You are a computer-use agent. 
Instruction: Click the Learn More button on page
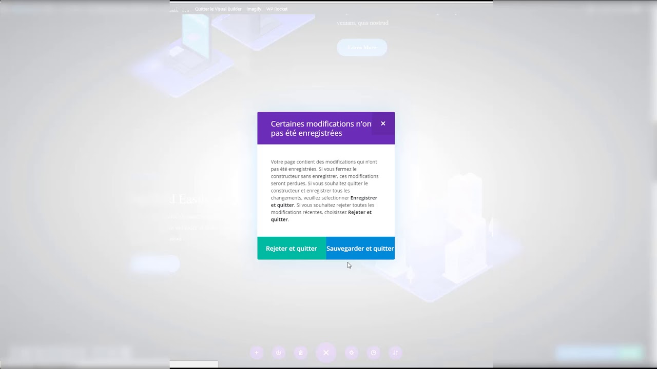point(362,48)
